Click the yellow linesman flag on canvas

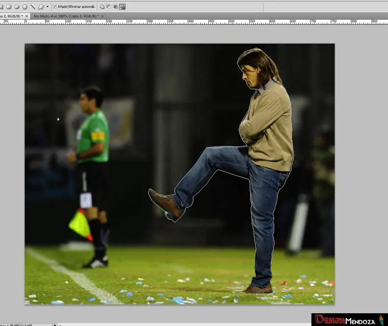pos(80,224)
